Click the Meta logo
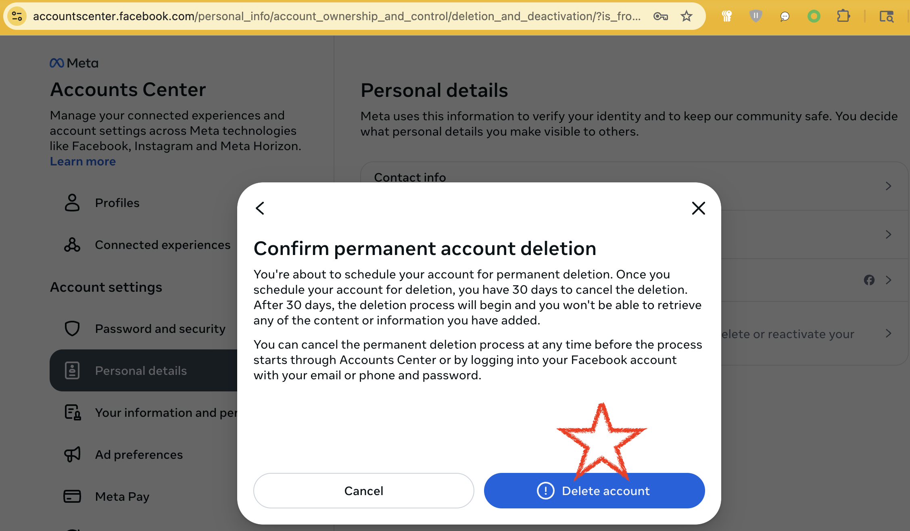Screen dimensions: 910x531 pos(74,63)
